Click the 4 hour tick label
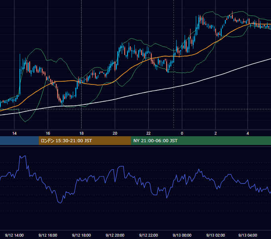 [x=247, y=133]
